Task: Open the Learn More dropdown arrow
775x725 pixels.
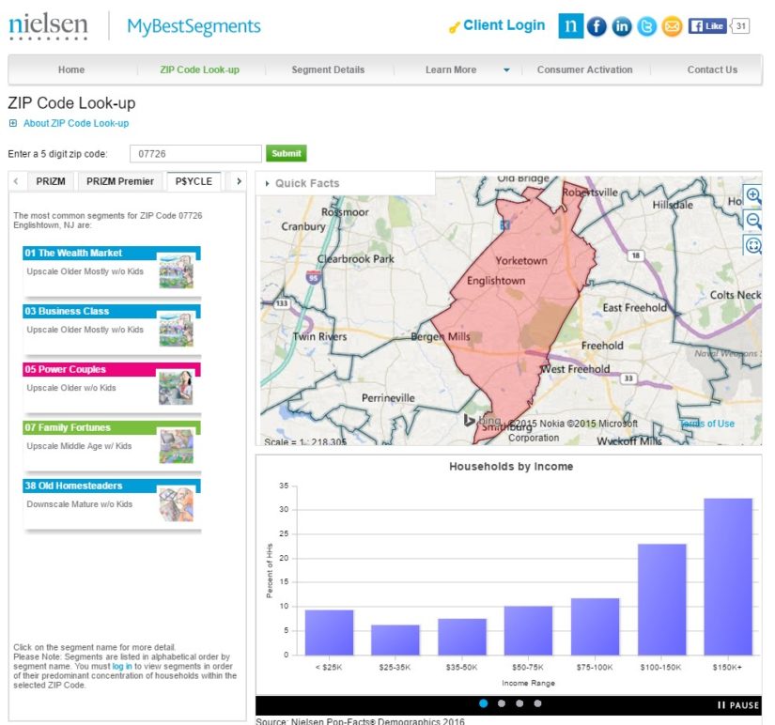Action: [x=506, y=70]
